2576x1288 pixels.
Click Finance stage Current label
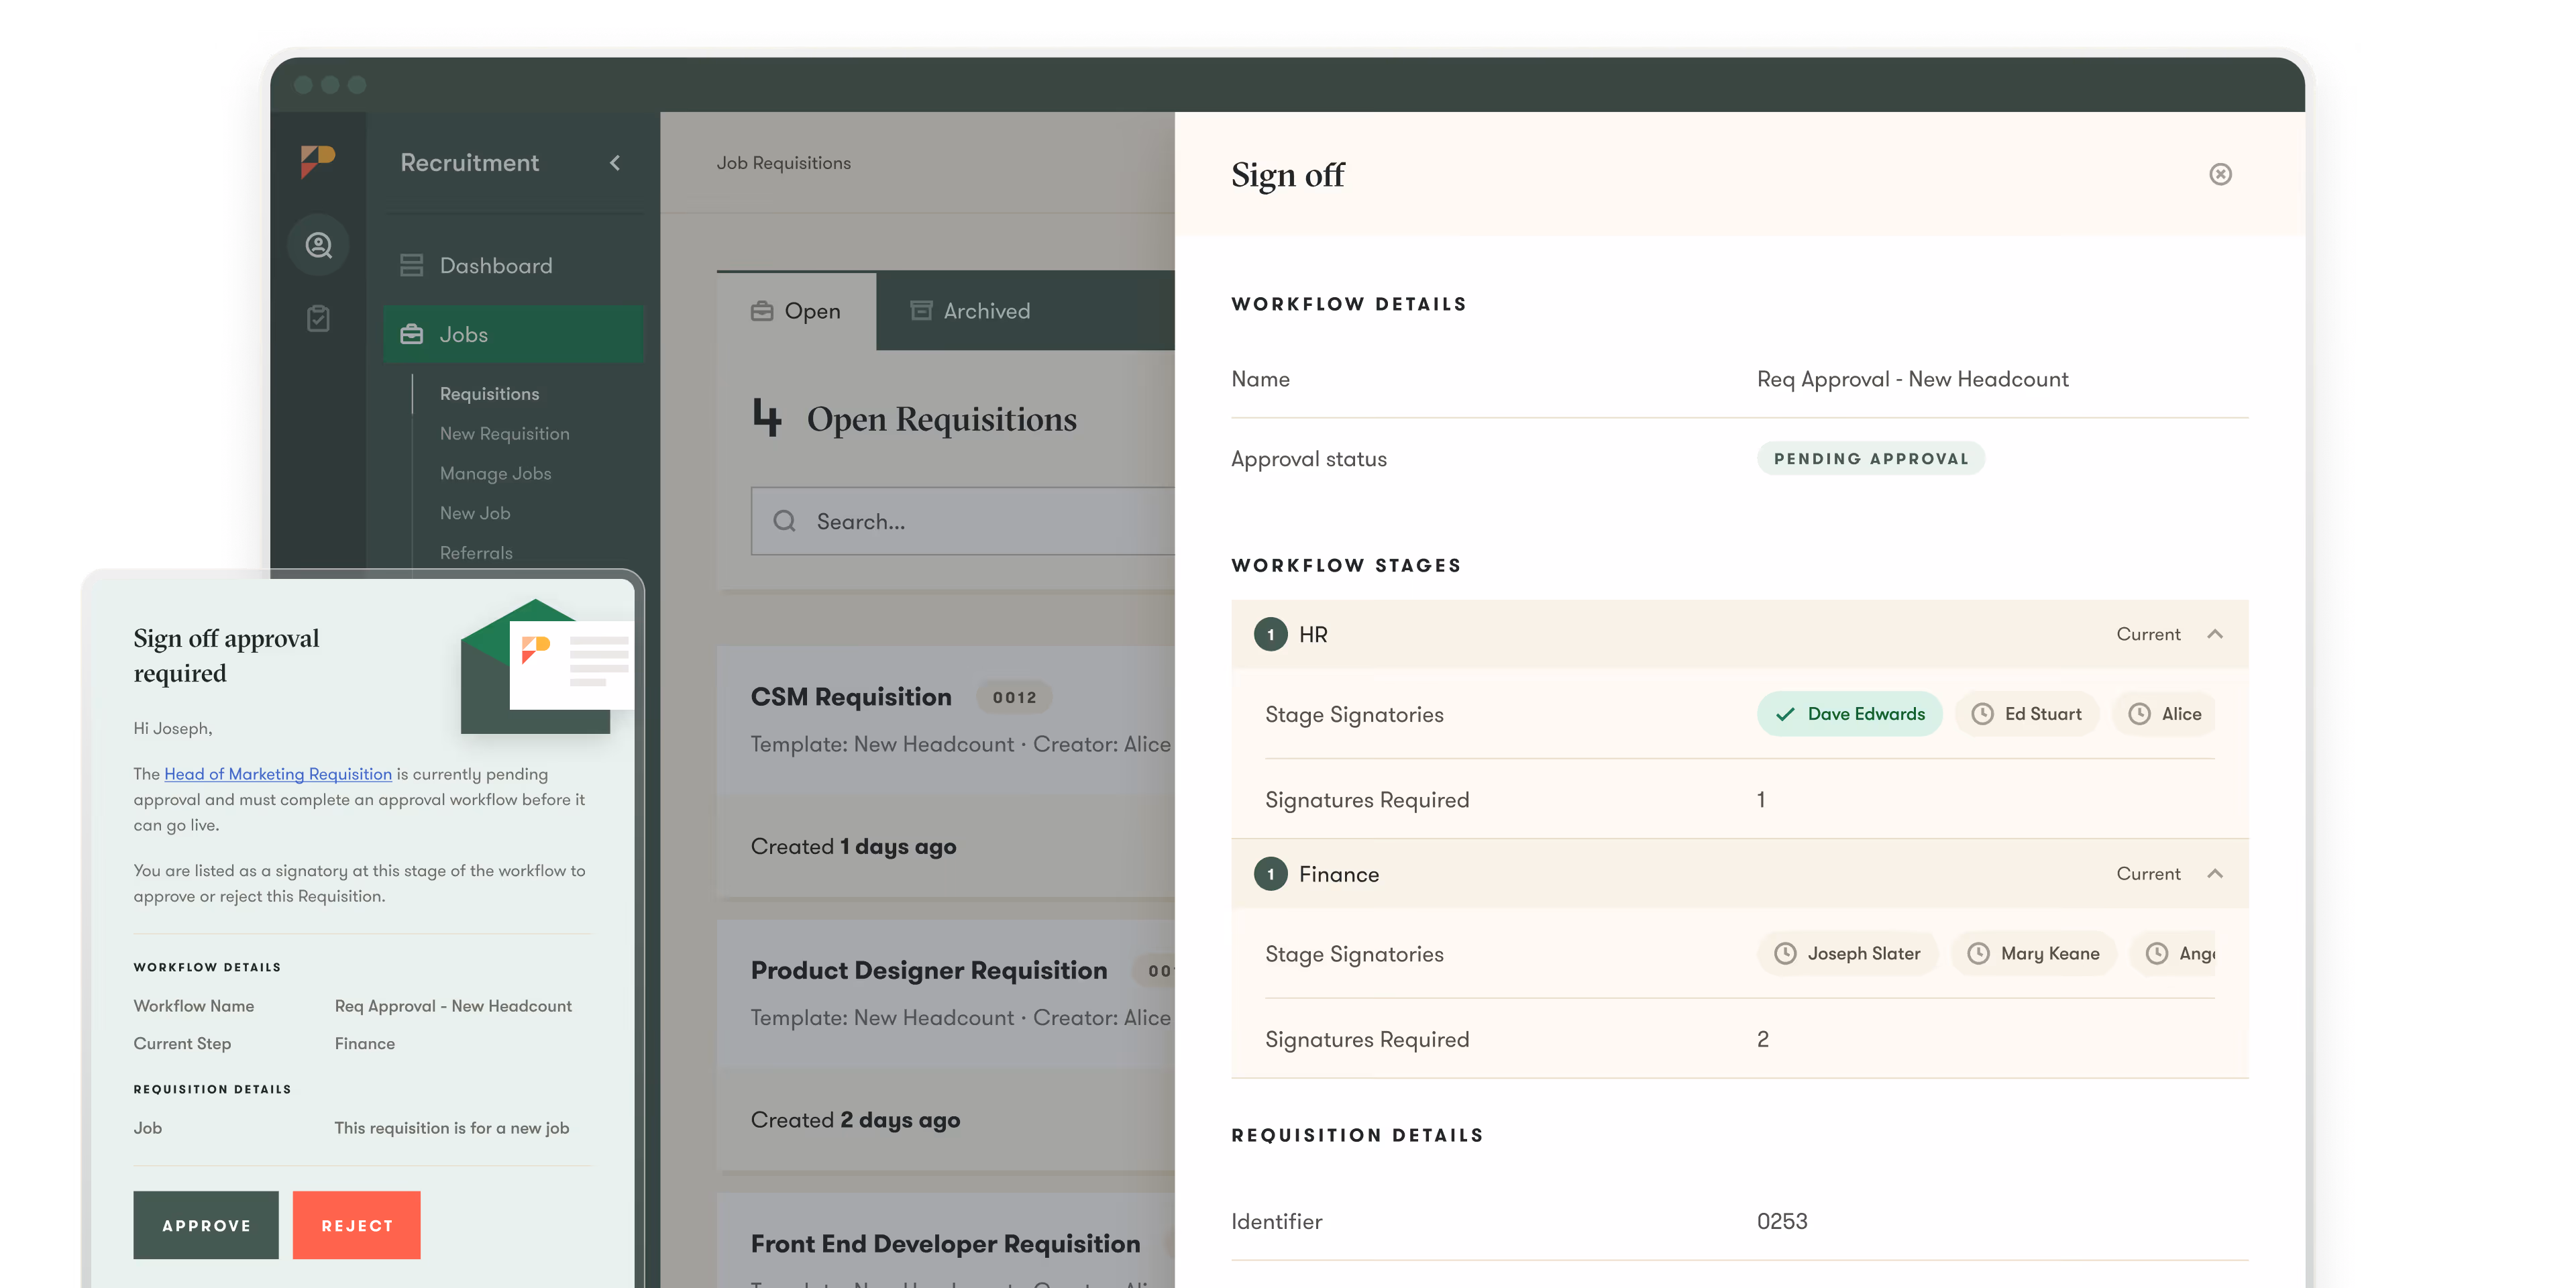click(x=2148, y=873)
